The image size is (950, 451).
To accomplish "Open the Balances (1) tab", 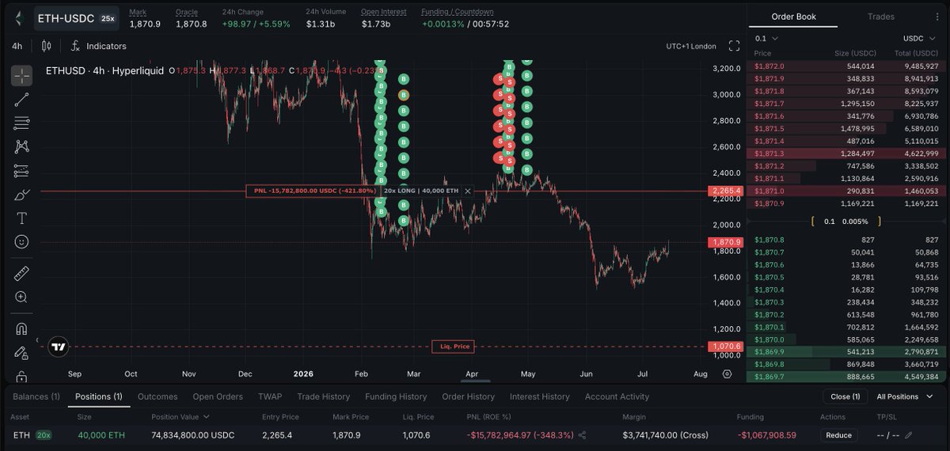I will point(36,396).
